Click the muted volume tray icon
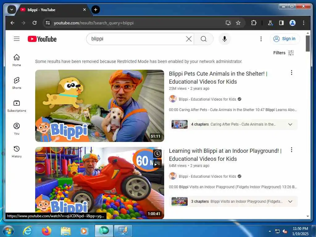Viewport: 316px width, 237px height. pyautogui.click(x=285, y=231)
